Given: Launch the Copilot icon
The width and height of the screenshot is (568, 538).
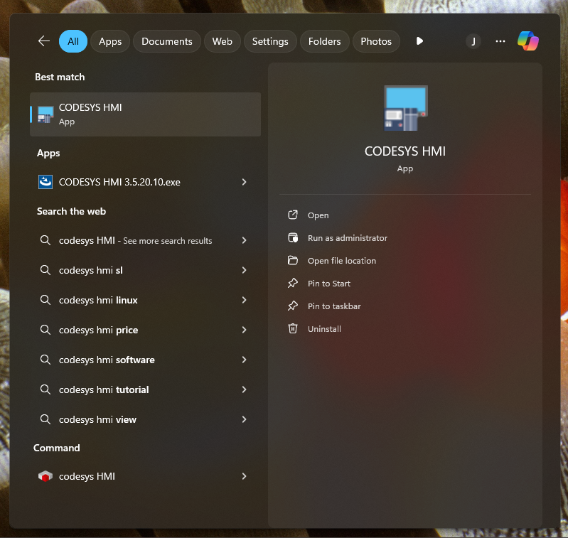Looking at the screenshot, I should [527, 41].
